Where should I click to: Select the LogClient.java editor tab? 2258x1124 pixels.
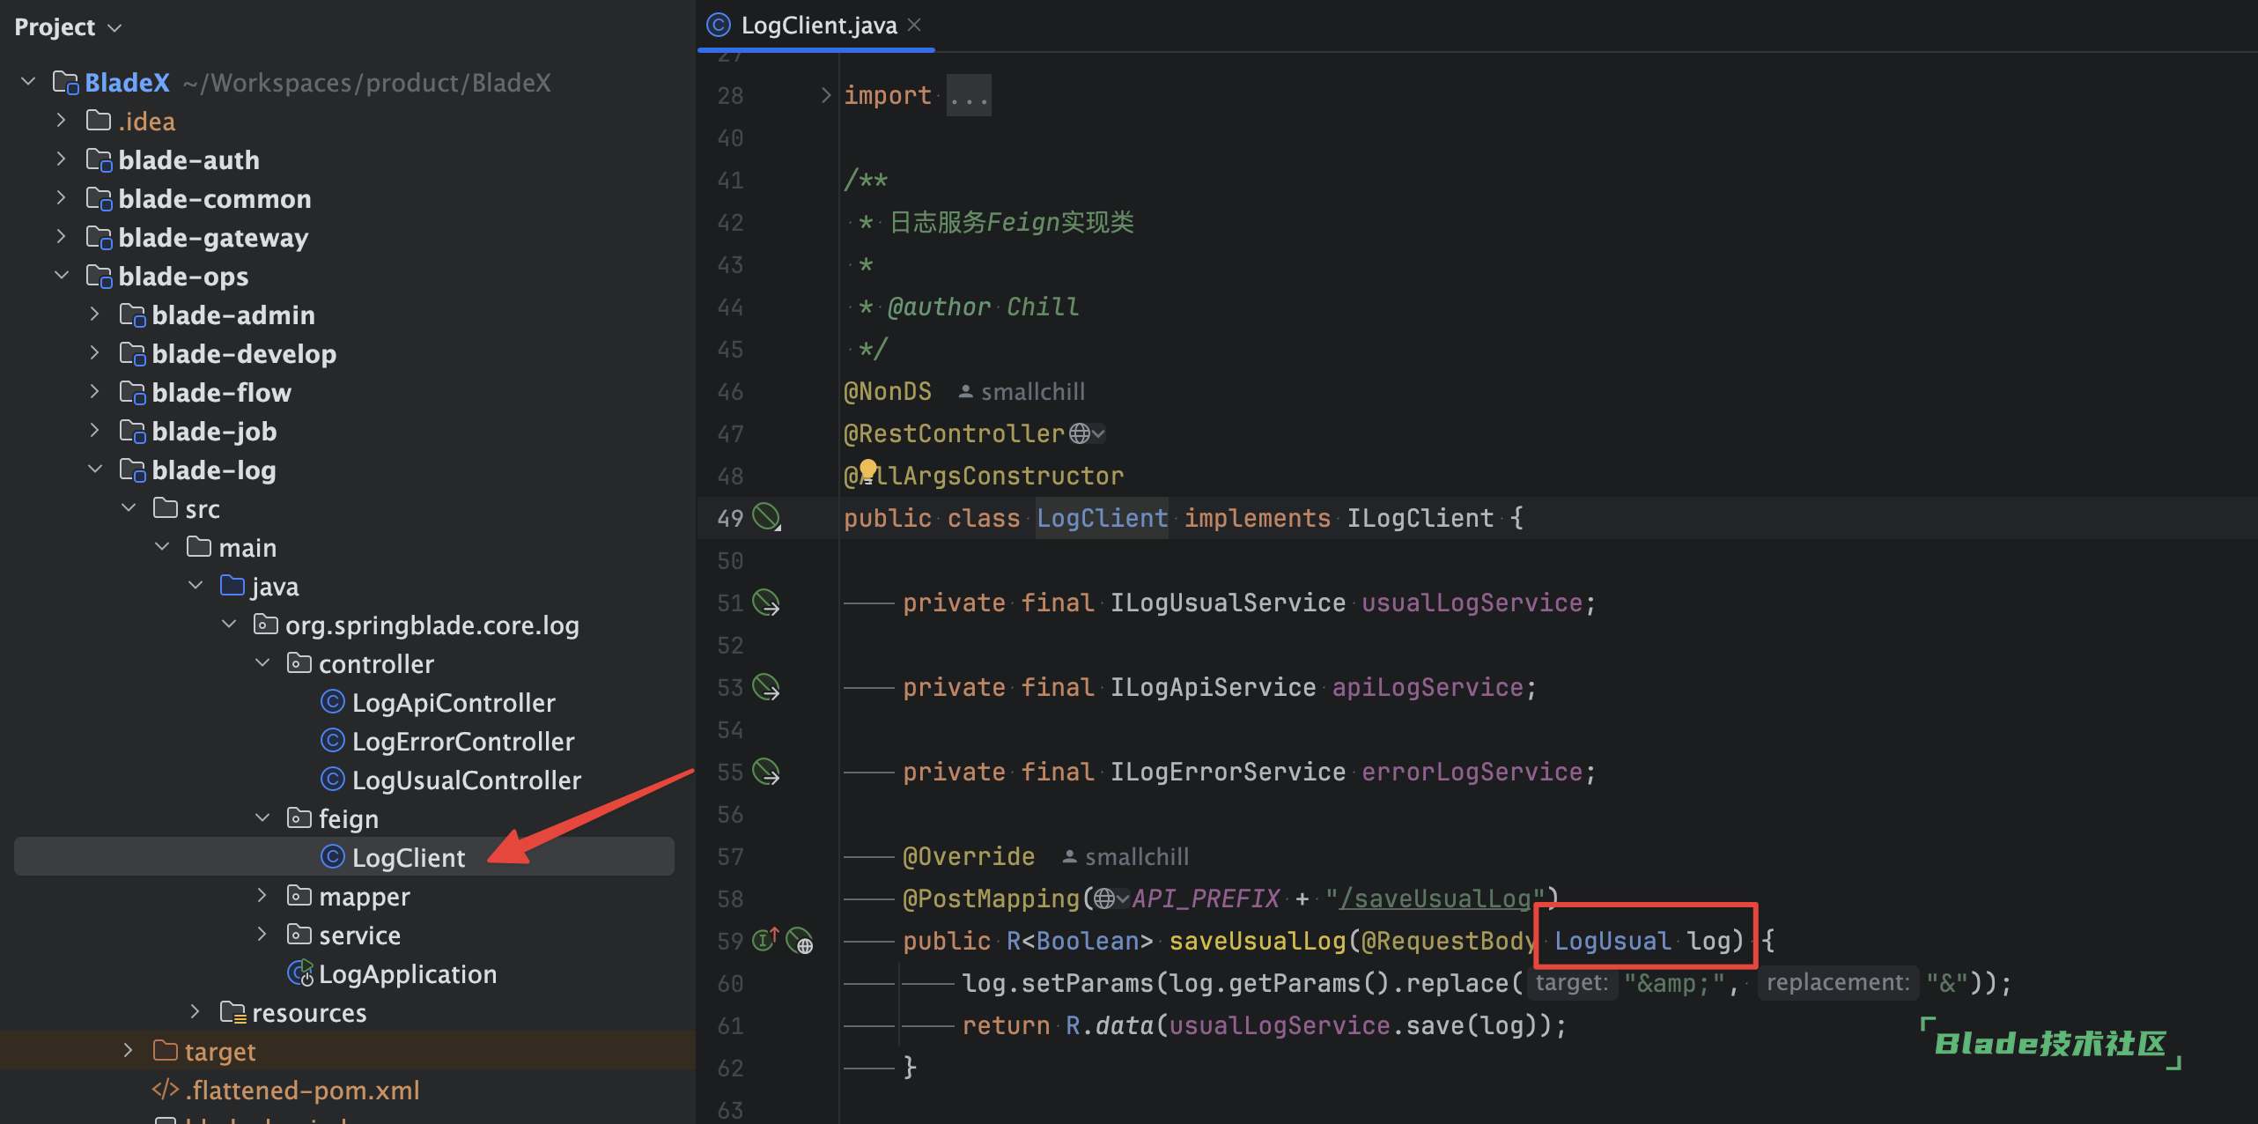[x=816, y=26]
